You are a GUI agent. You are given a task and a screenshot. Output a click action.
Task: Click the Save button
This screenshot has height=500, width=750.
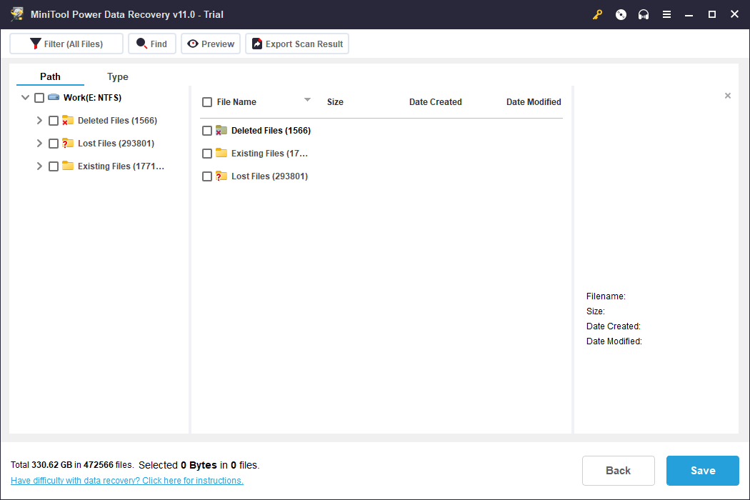point(703,470)
